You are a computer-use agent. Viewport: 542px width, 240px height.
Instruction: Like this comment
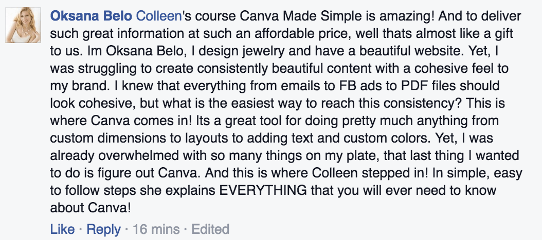62,229
